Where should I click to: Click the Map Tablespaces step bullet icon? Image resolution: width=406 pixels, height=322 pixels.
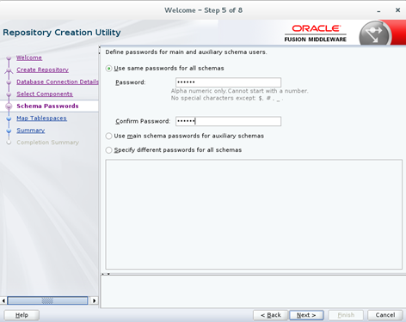pyautogui.click(x=9, y=118)
